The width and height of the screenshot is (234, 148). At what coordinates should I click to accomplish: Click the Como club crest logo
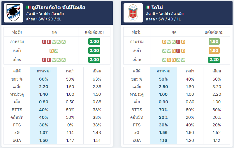click(x=133, y=13)
